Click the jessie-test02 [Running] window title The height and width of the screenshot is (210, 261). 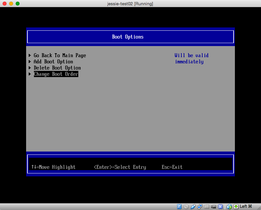tap(130, 4)
